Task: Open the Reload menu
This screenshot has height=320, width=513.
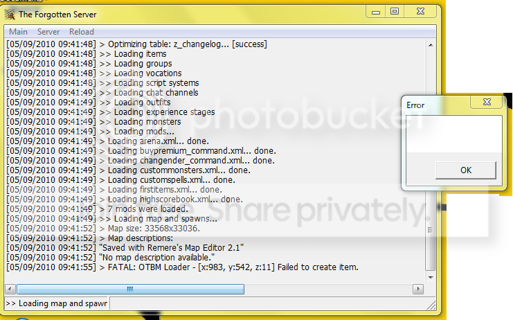Action: pyautogui.click(x=82, y=32)
